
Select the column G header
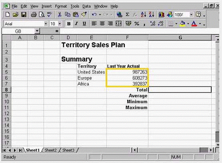[180, 38]
